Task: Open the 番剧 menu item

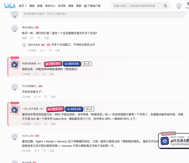Action: pyautogui.click(x=32, y=6)
